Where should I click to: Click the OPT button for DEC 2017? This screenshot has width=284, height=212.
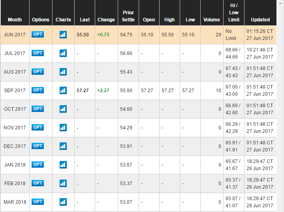click(38, 146)
